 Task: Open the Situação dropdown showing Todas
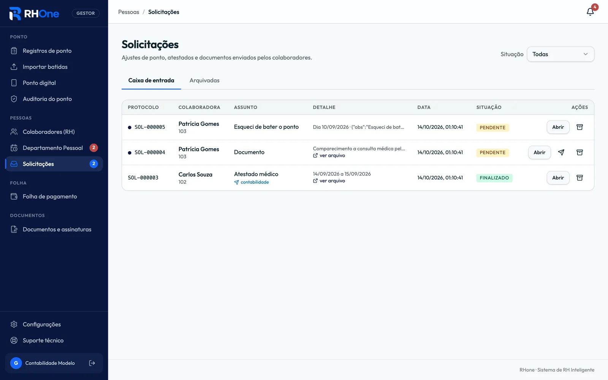click(560, 54)
